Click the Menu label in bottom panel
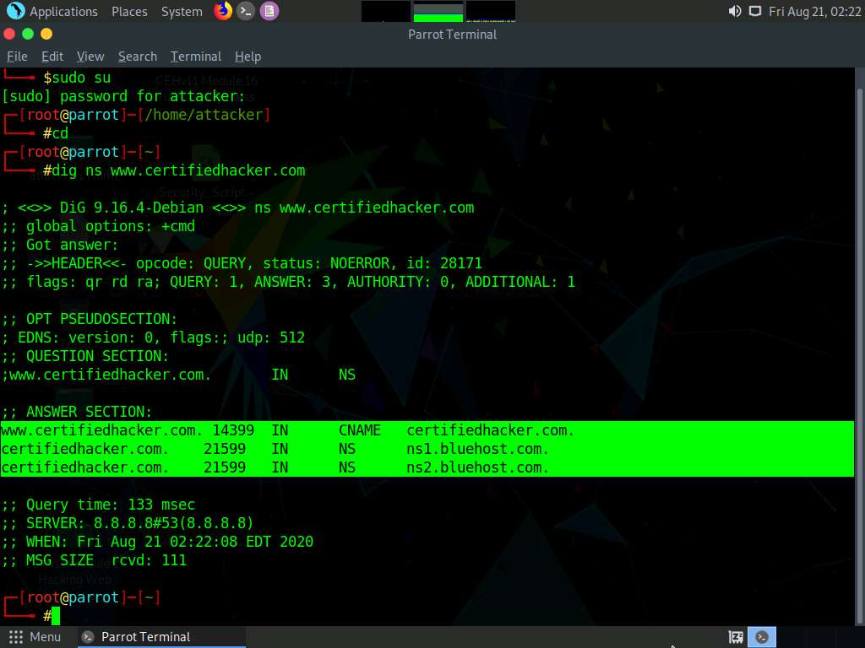 click(x=46, y=637)
